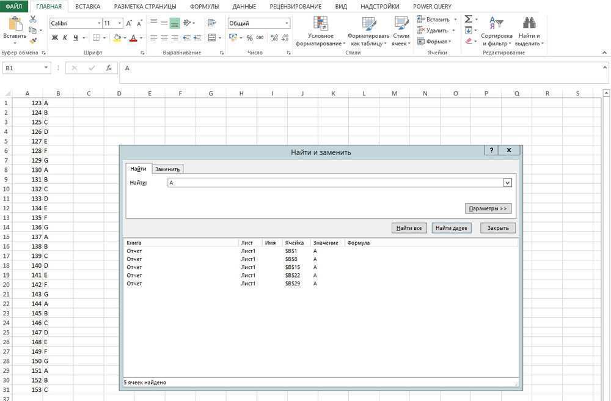
Task: Toggle italic formatting (К)
Action: [65, 38]
